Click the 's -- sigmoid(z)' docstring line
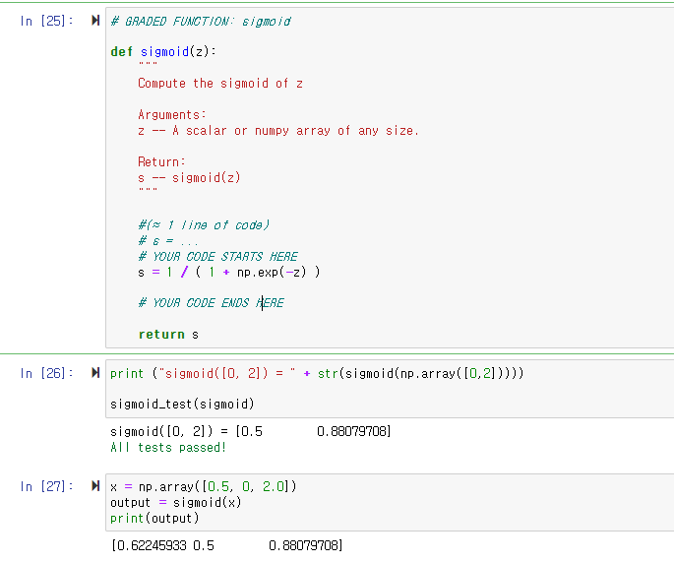Image resolution: width=674 pixels, height=563 pixels. click(x=189, y=177)
